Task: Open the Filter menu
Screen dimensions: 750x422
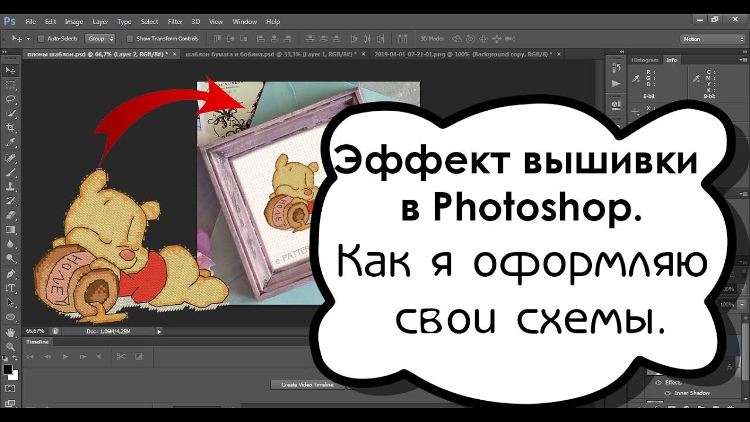Action: (175, 22)
